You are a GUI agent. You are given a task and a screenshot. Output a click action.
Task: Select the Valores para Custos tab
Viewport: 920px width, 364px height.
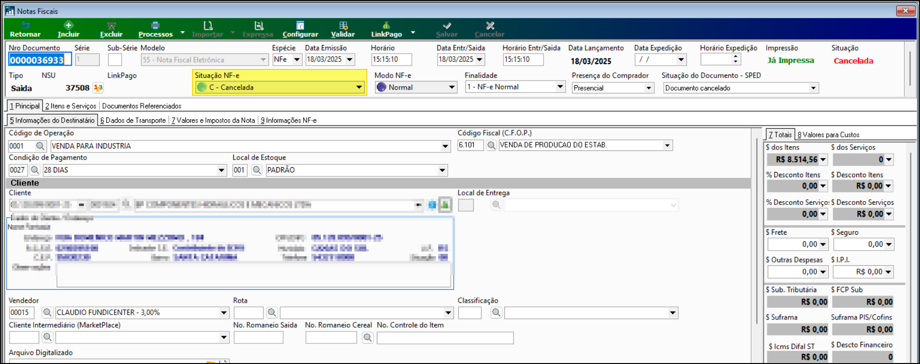click(828, 135)
